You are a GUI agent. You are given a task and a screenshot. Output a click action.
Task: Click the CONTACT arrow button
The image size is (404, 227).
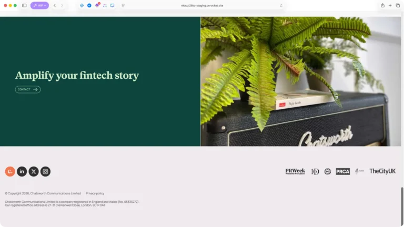28,89
